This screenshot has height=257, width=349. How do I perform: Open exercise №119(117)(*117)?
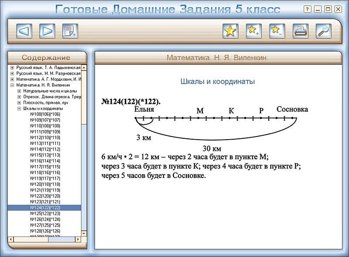(45, 178)
